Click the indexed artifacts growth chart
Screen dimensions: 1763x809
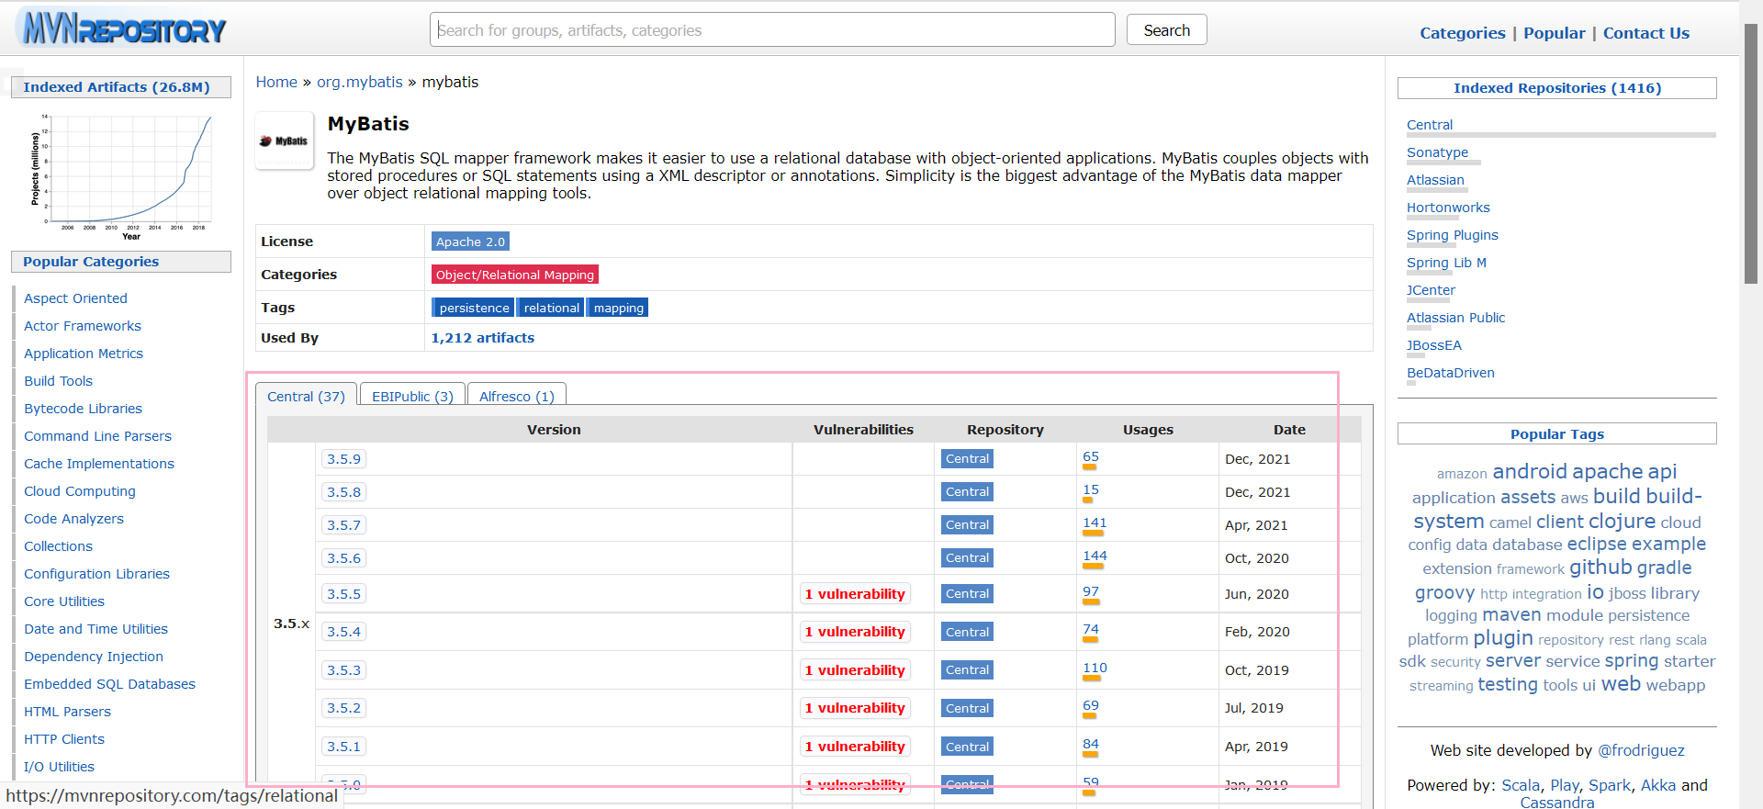pyautogui.click(x=122, y=175)
